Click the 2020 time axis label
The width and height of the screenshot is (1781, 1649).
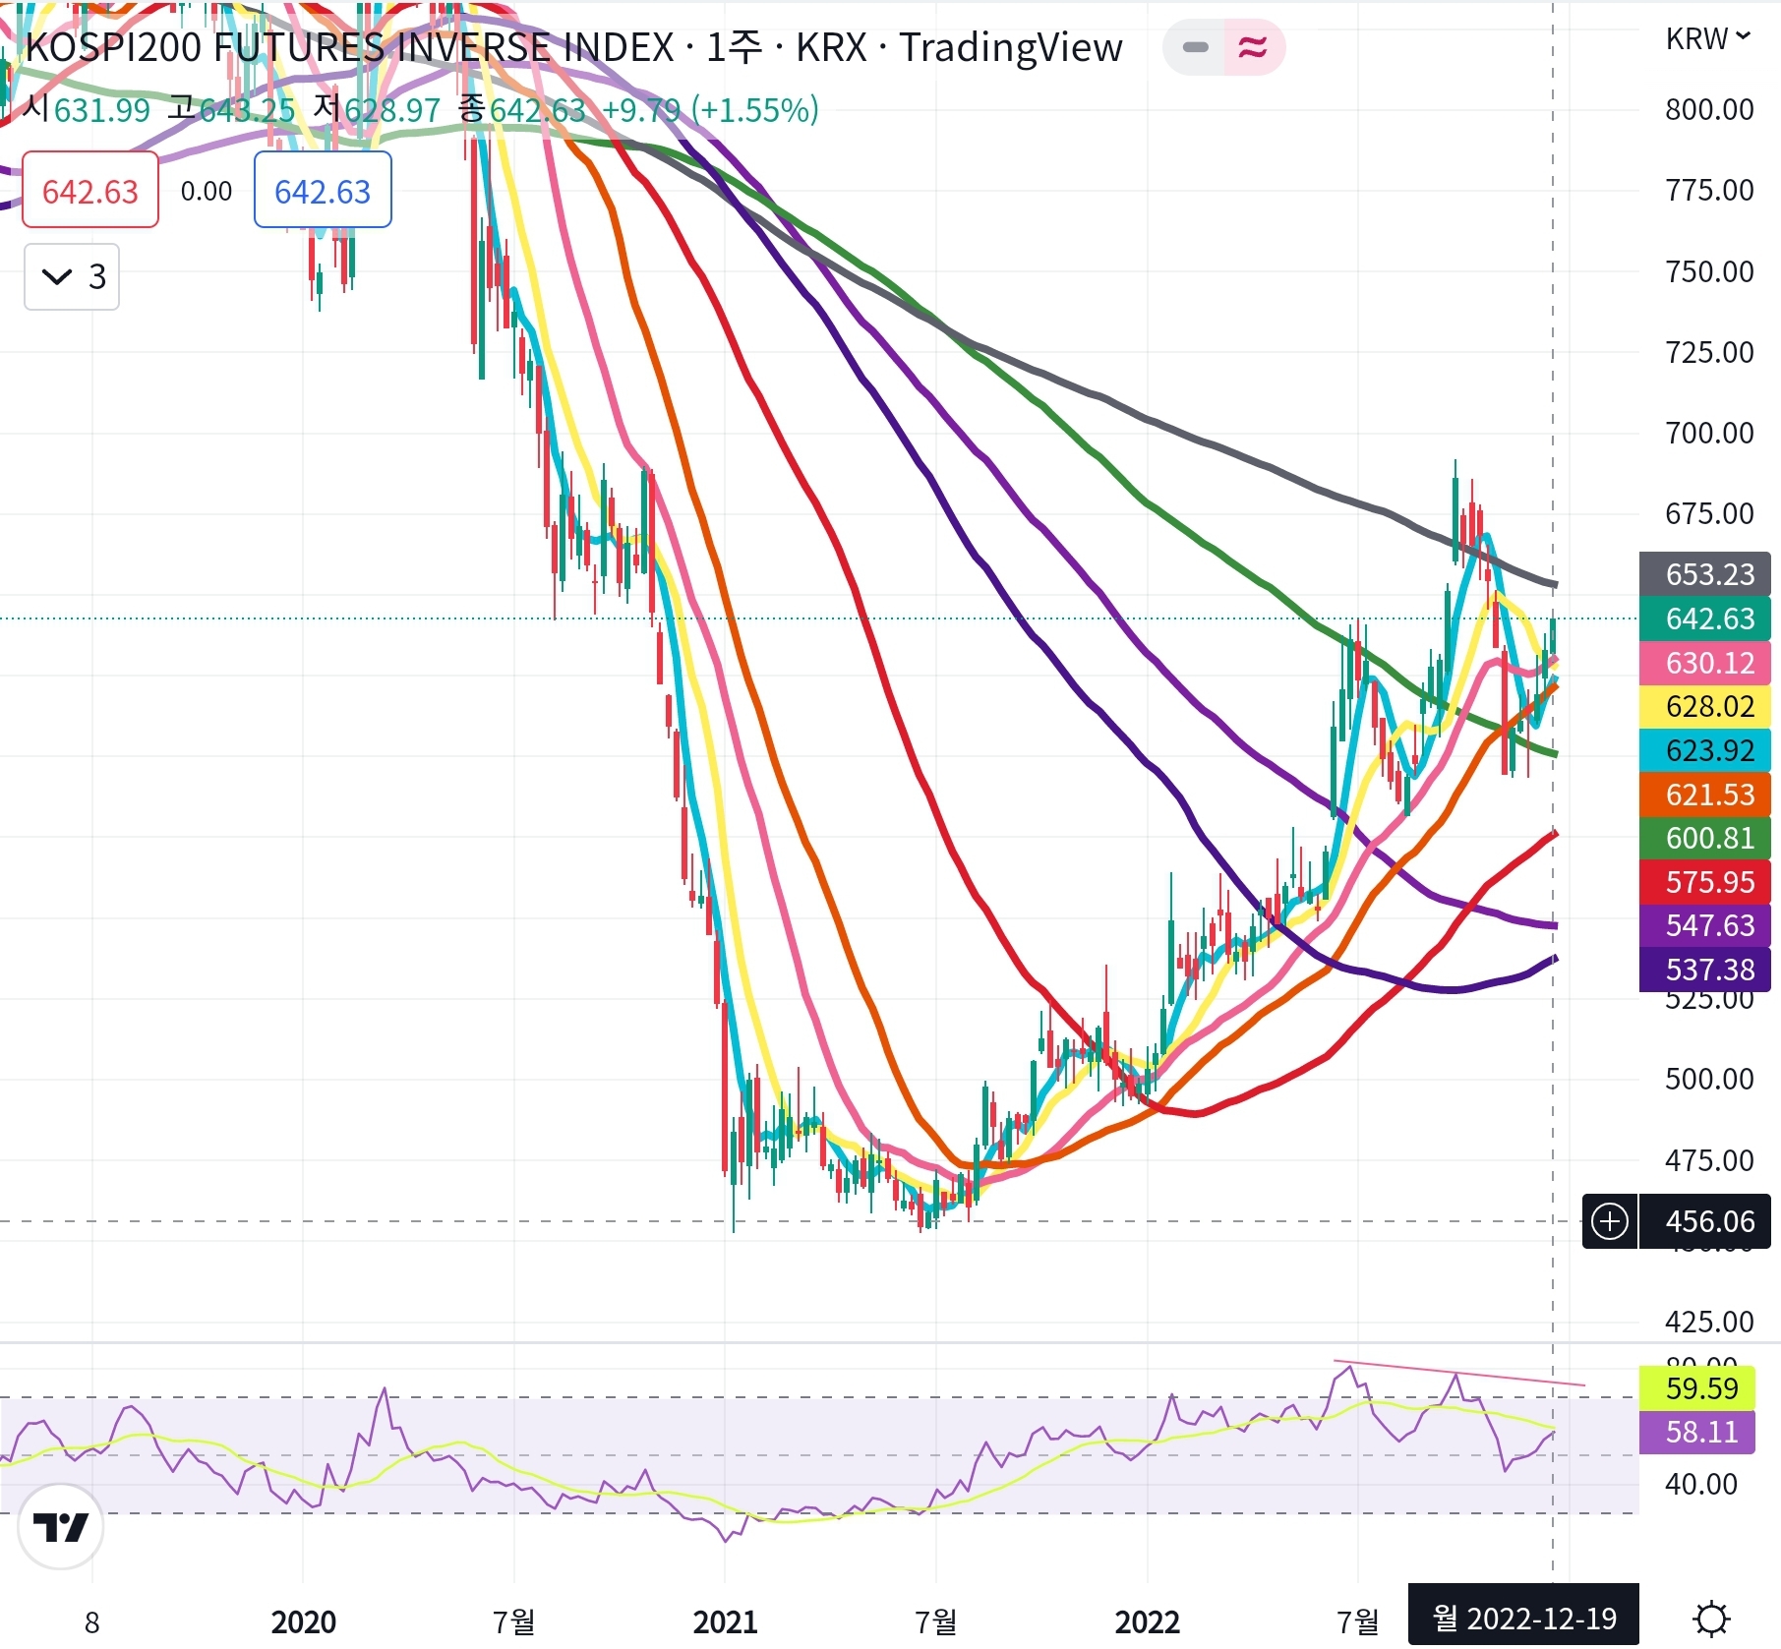coord(303,1621)
